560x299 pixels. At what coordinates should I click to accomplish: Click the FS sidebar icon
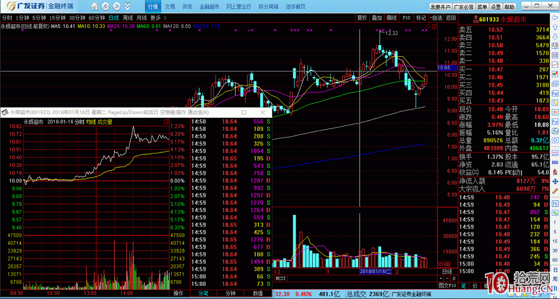pyautogui.click(x=555, y=203)
